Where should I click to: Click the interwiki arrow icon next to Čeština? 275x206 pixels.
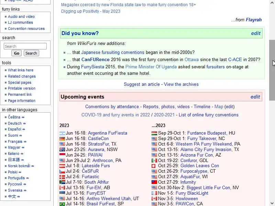coord(23,117)
